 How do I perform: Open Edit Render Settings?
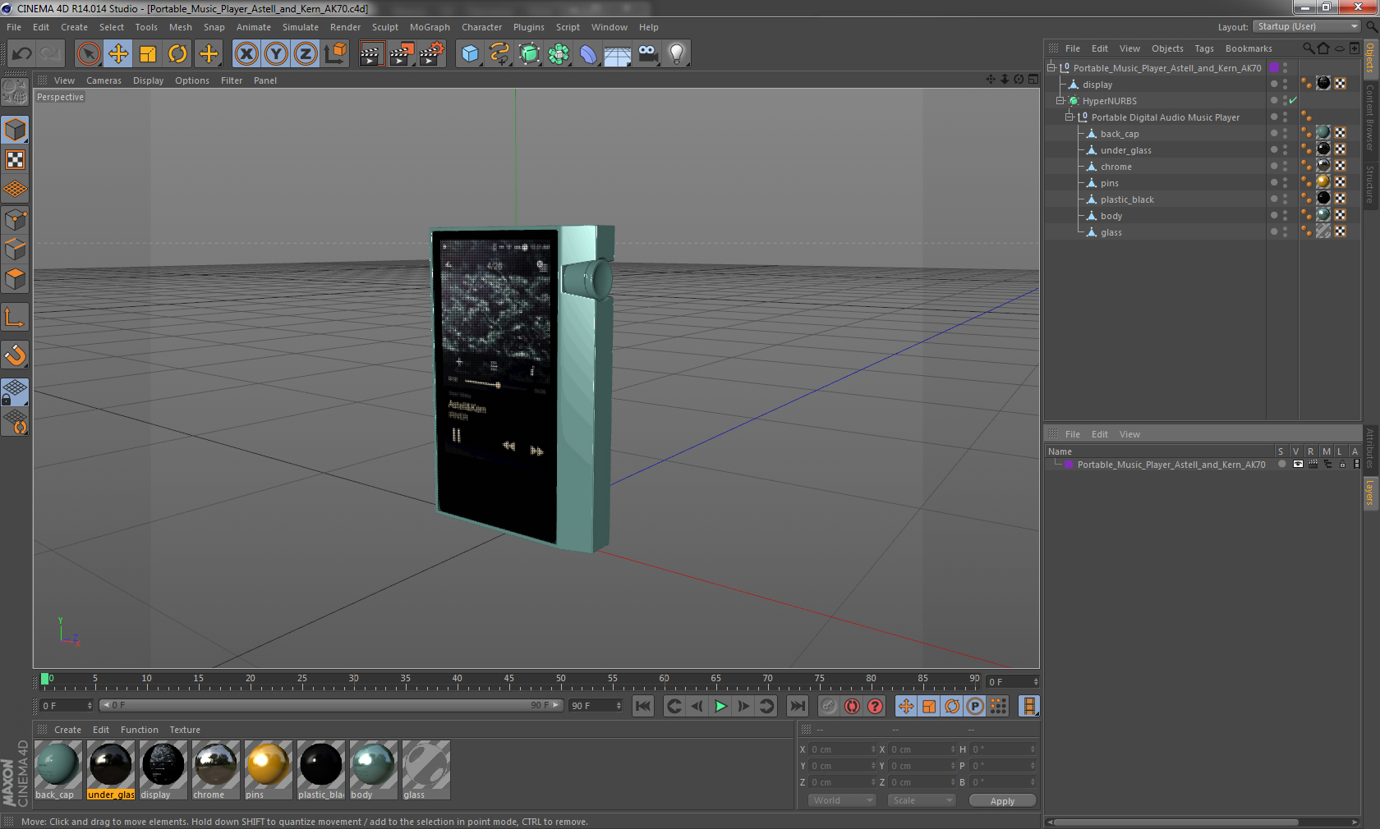pos(432,54)
